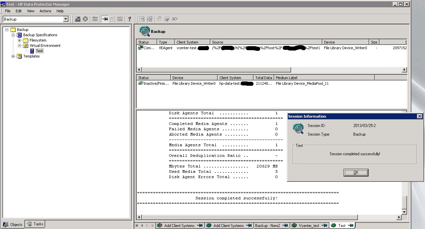Click the first icon in the second toolbar group
Viewport: 425px width, 229px height.
click(142, 19)
